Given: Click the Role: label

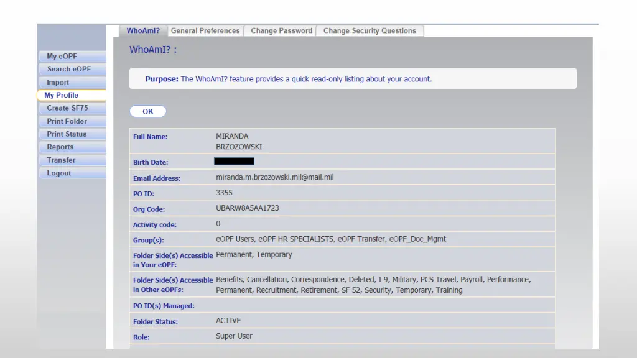Looking at the screenshot, I should pos(141,337).
